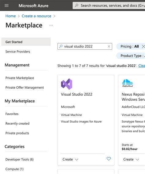This screenshot has height=174, width=145.
Task: Open the hamburger portal menu
Action: point(6,6)
